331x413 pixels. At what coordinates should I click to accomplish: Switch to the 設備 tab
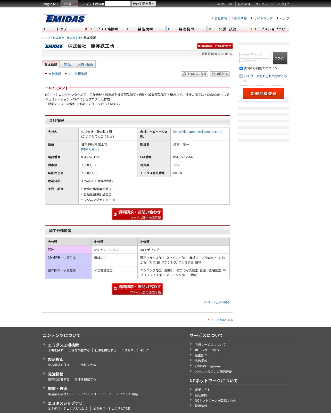(x=67, y=65)
